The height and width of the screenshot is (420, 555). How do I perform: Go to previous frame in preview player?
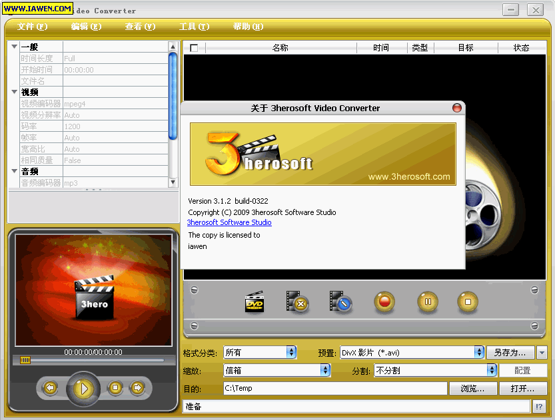[50, 387]
